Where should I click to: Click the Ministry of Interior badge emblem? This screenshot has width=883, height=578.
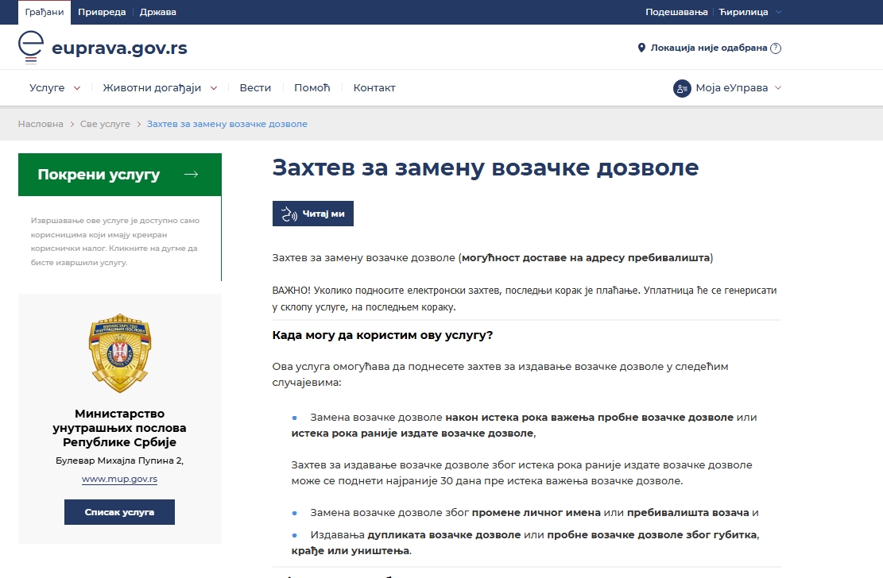pyautogui.click(x=120, y=353)
